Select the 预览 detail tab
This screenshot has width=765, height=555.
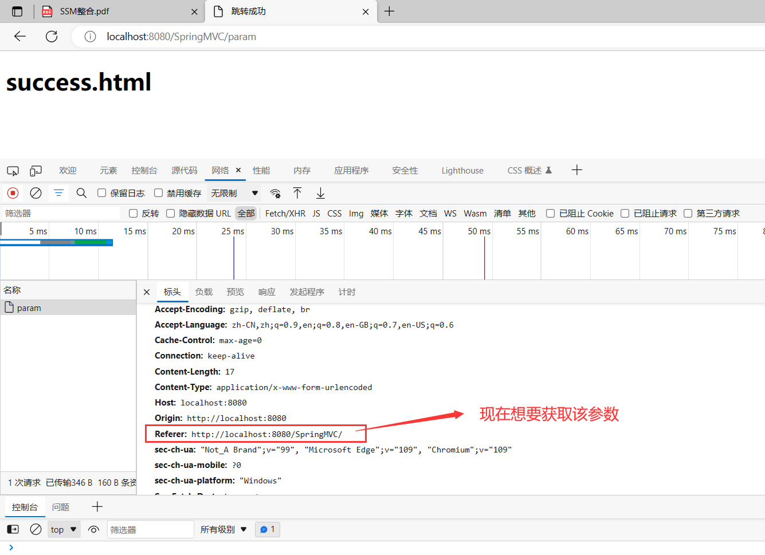pos(235,292)
